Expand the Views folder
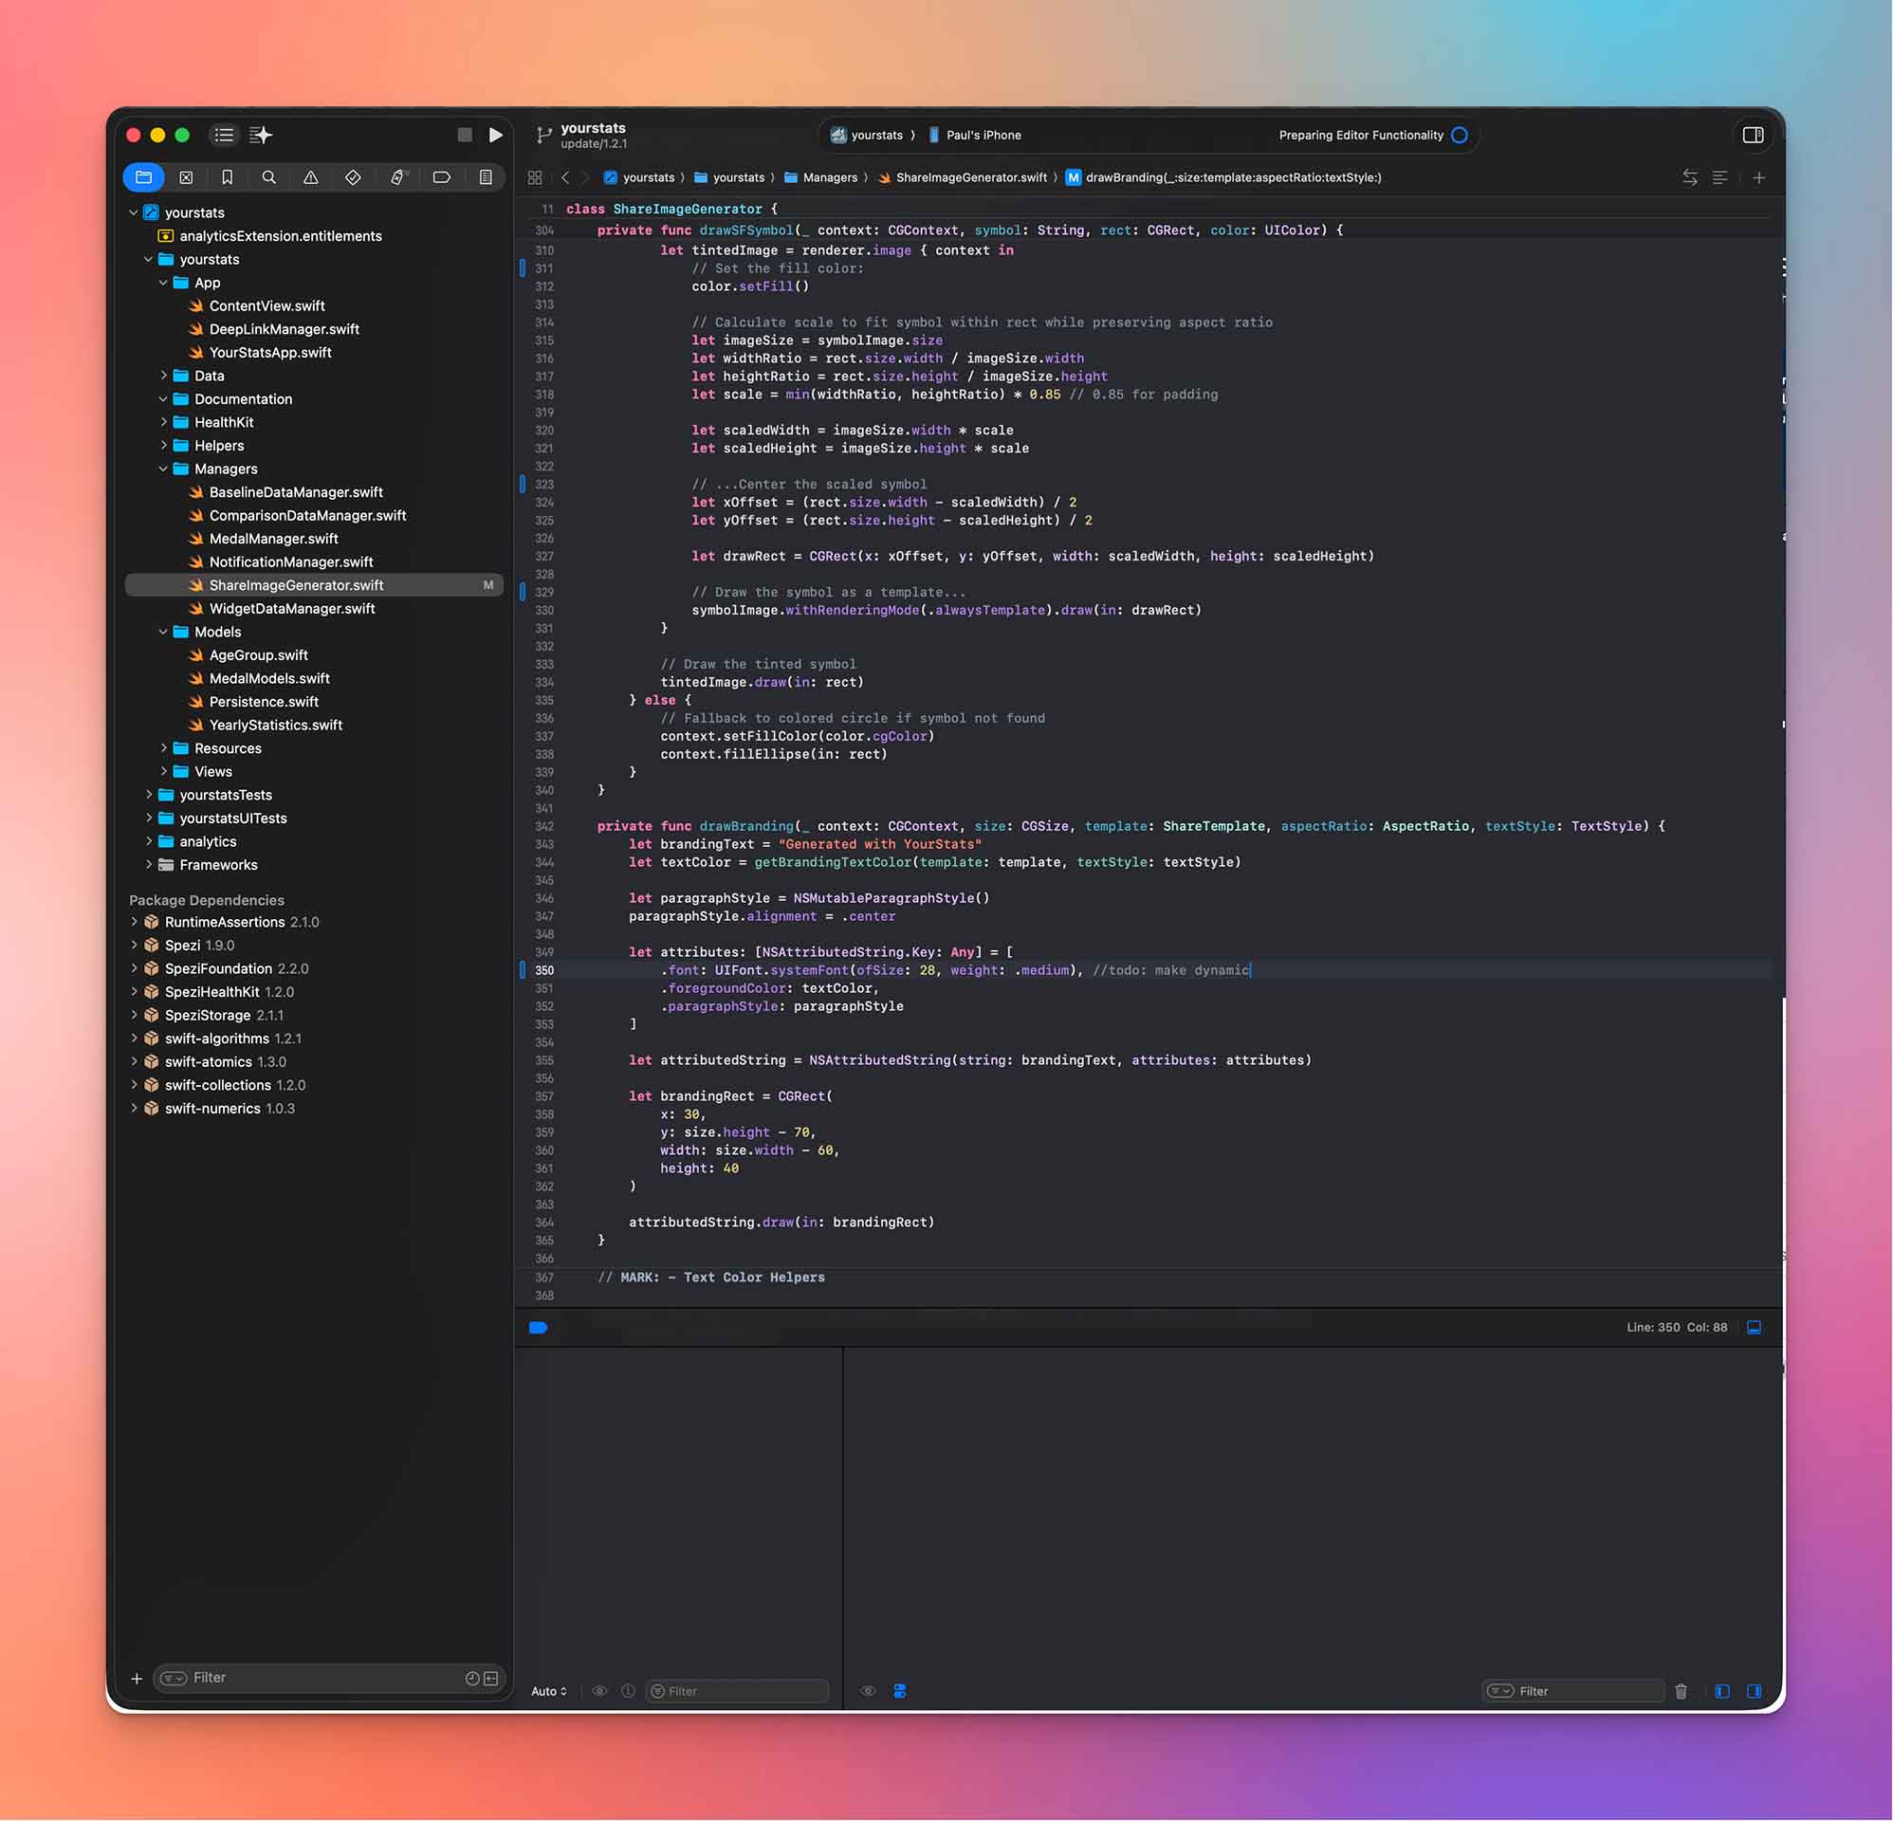 click(x=163, y=772)
